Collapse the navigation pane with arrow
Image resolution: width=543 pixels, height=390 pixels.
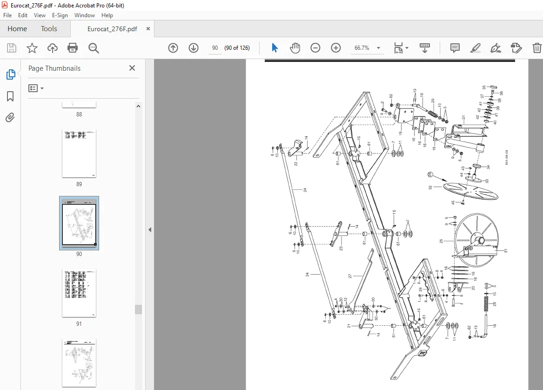(x=150, y=229)
